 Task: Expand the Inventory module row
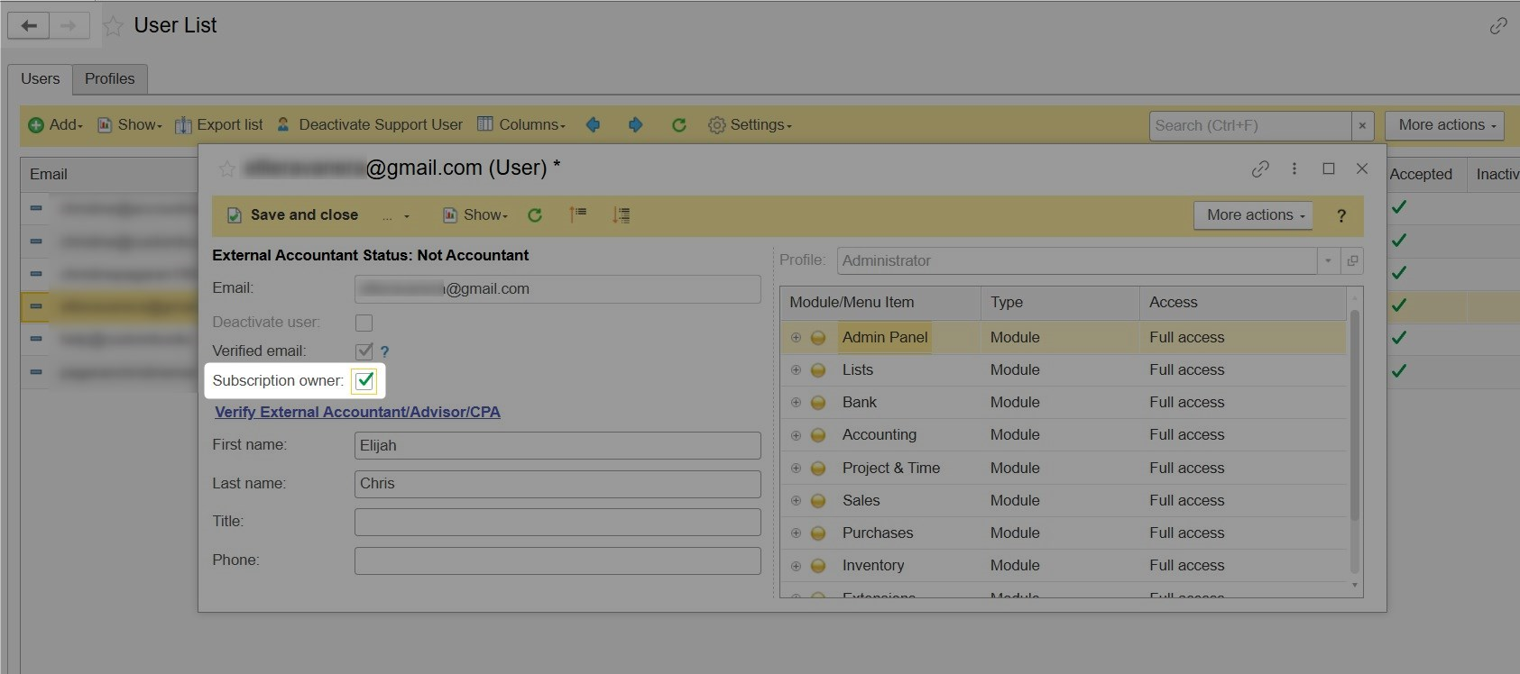(x=796, y=566)
